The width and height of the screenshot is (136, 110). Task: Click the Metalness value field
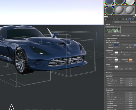116,47
